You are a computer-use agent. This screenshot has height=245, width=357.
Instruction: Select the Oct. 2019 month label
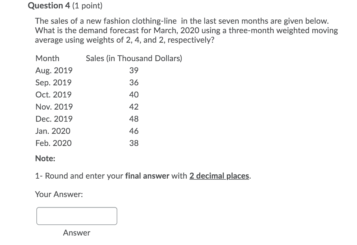(53, 95)
